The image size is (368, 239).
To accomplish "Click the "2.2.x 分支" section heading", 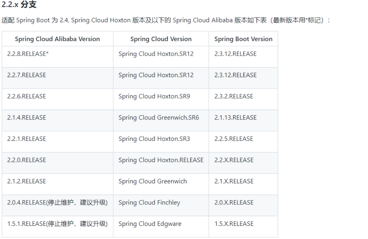I will (19, 5).
